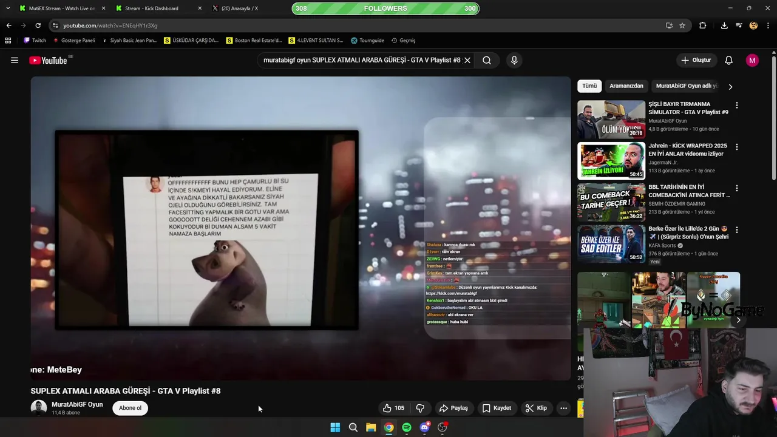Open the YouTube hamburger guide menu
Screen dimensions: 777x437
pyautogui.click(x=15, y=60)
